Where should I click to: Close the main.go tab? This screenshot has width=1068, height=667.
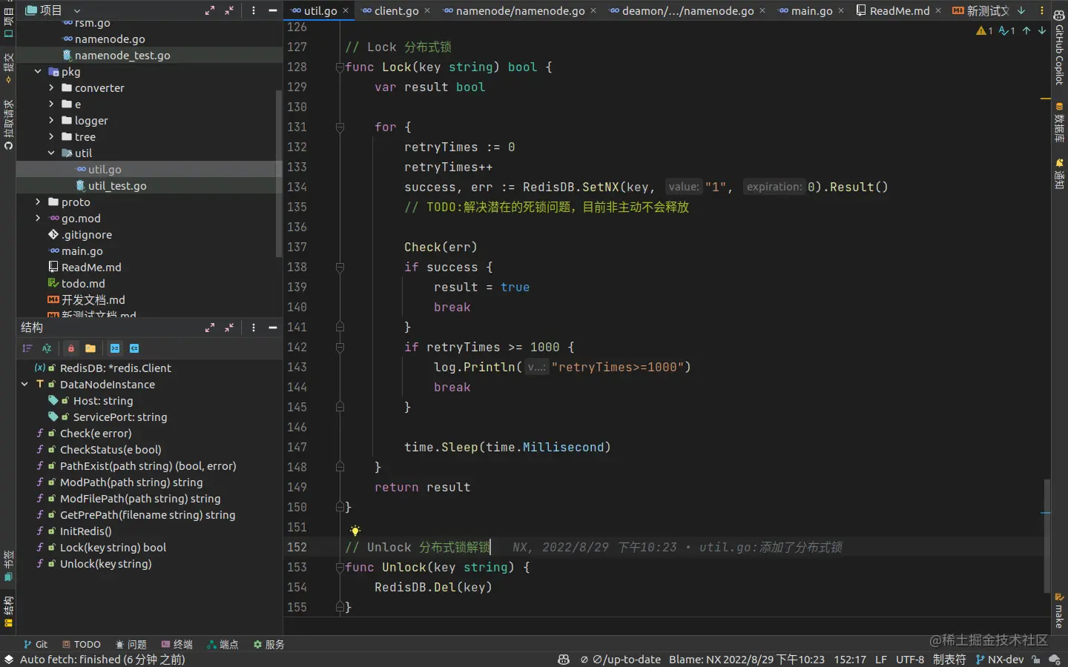click(x=841, y=10)
